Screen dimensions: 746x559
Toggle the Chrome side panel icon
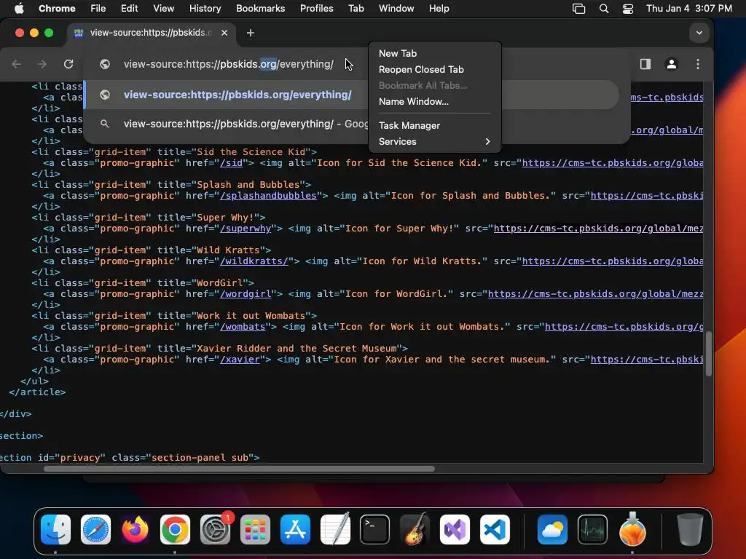pyautogui.click(x=645, y=64)
